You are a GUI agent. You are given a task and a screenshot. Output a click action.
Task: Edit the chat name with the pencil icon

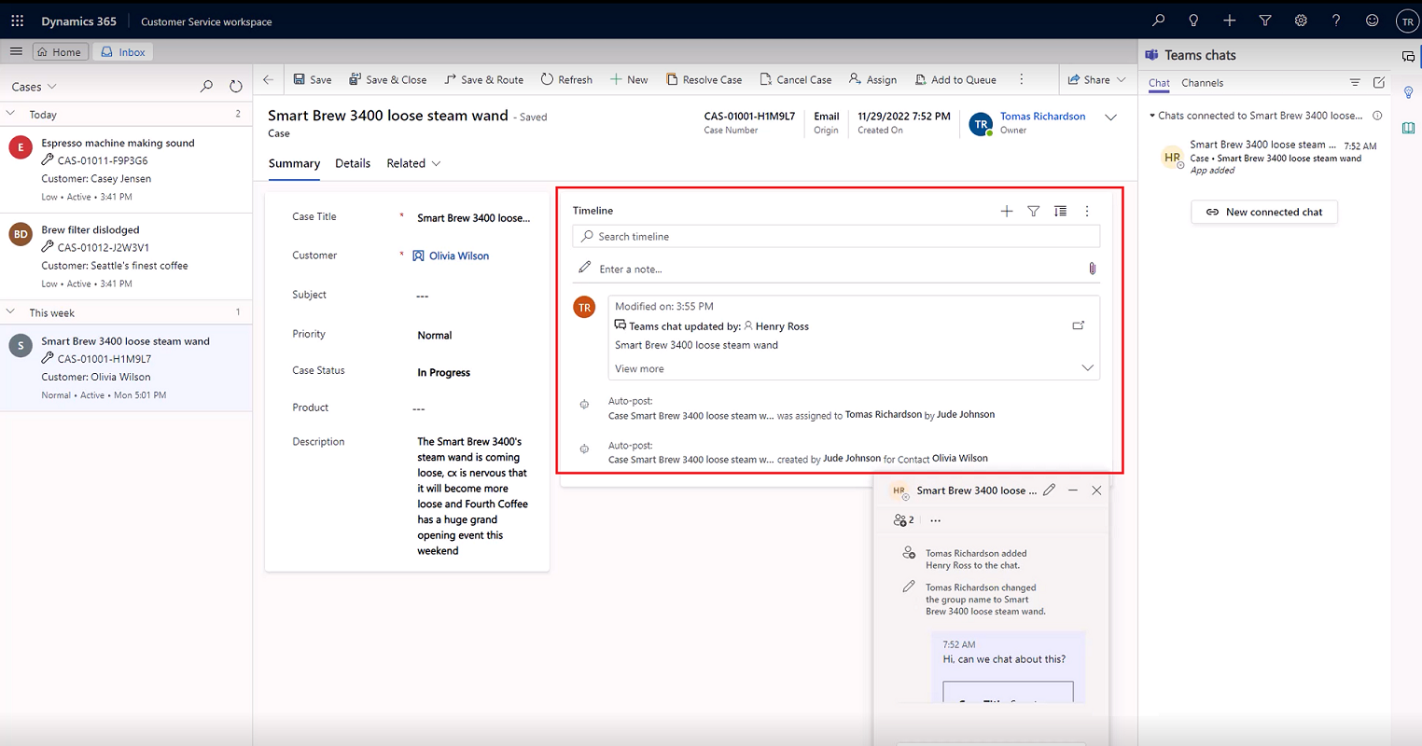pyautogui.click(x=1049, y=489)
